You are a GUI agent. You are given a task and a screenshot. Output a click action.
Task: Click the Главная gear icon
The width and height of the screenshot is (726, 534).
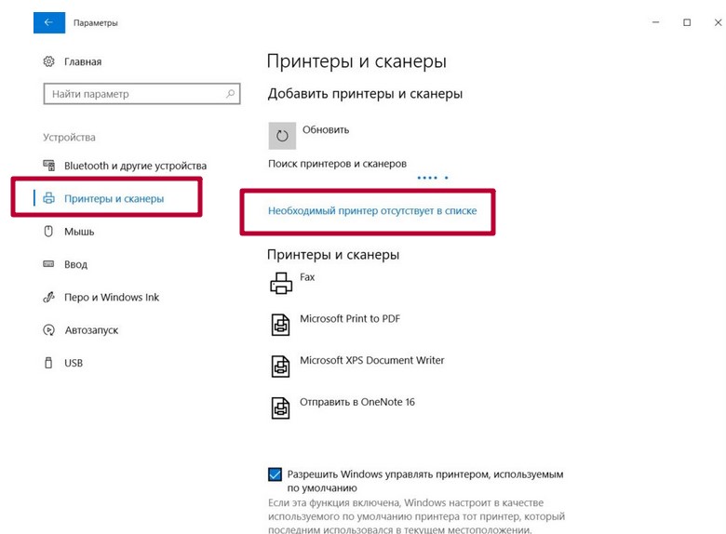[48, 61]
